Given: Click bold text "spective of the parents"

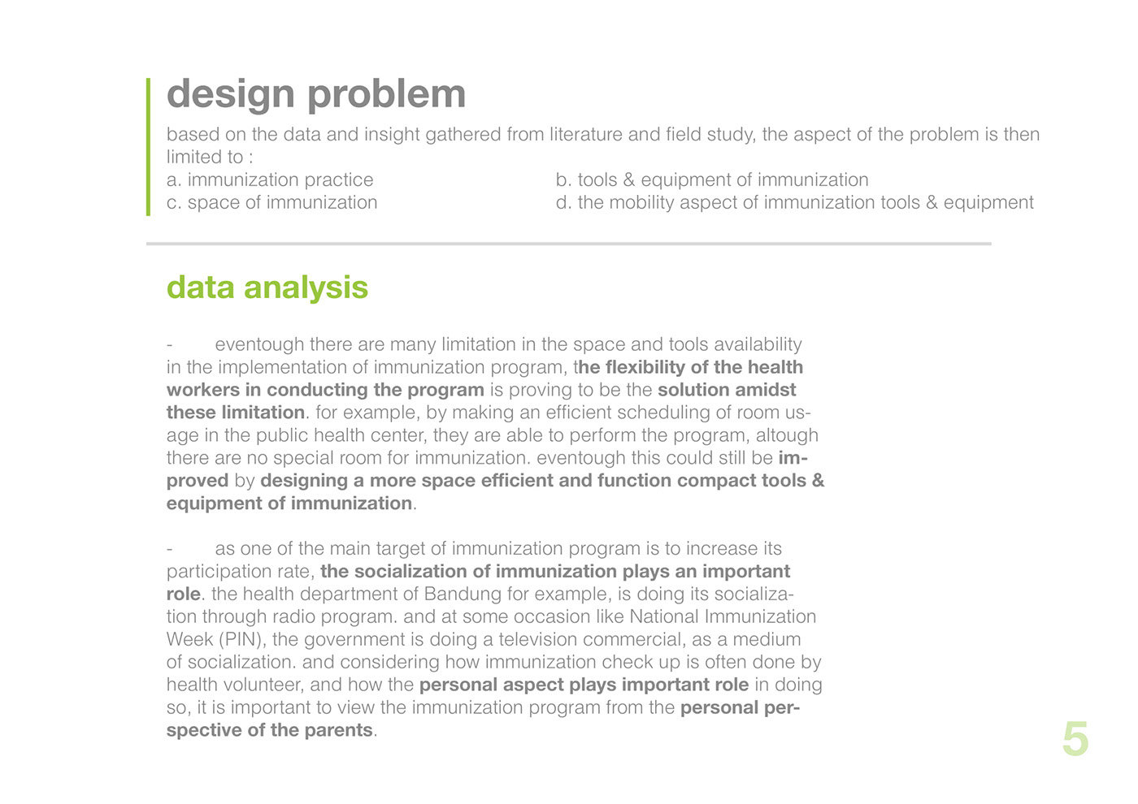Looking at the screenshot, I should click(269, 731).
